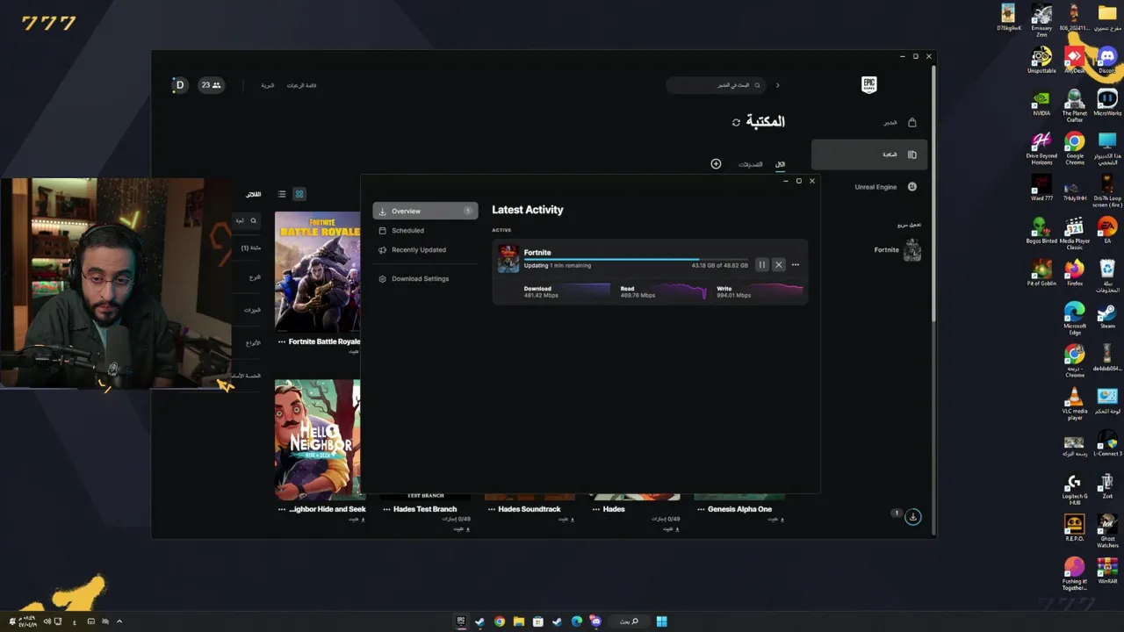The width and height of the screenshot is (1124, 632).
Task: Open Google Chrome desktop shortcut
Action: point(1075,149)
